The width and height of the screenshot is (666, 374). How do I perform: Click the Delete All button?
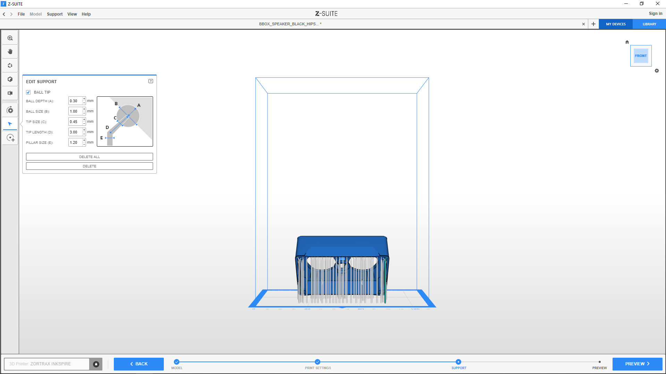coord(89,157)
